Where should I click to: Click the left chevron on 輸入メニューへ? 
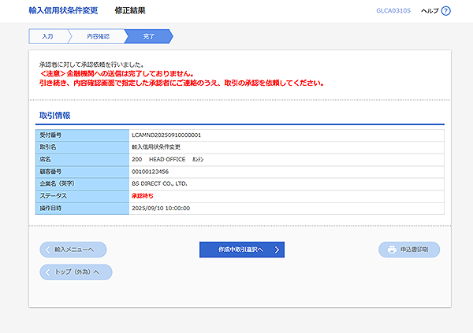pos(47,250)
